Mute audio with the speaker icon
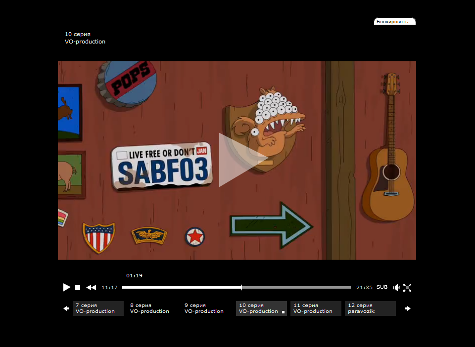This screenshot has width=475, height=347. (x=396, y=287)
